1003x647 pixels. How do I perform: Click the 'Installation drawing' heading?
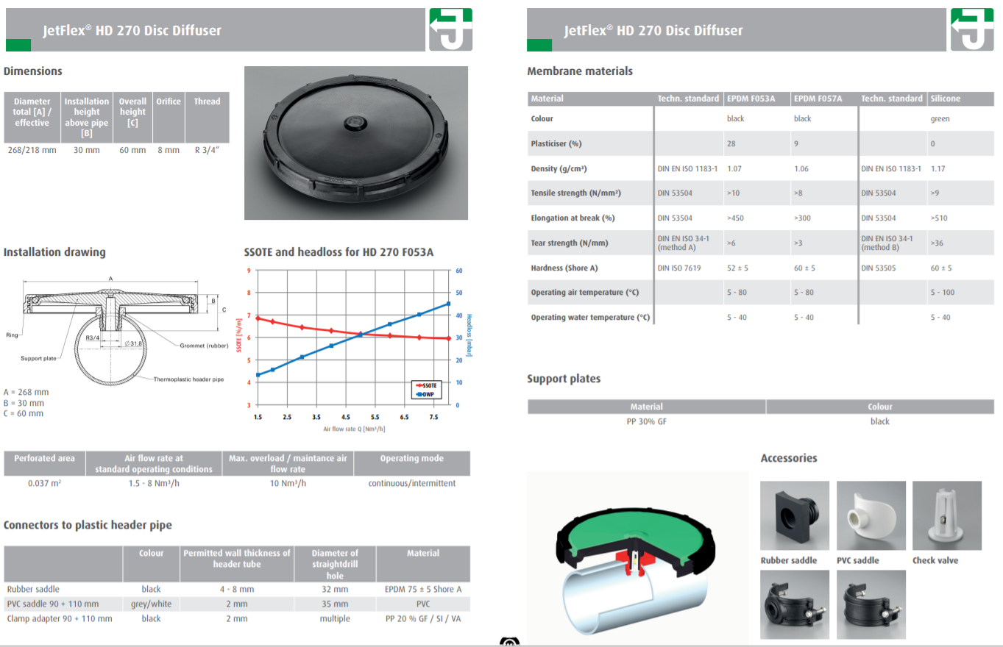[x=54, y=252]
